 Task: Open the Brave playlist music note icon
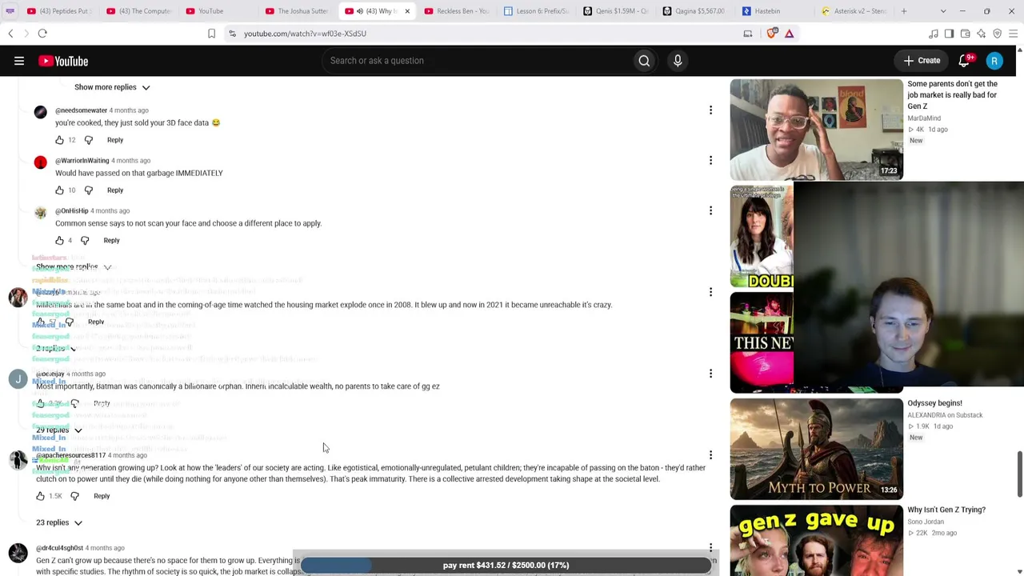click(934, 34)
